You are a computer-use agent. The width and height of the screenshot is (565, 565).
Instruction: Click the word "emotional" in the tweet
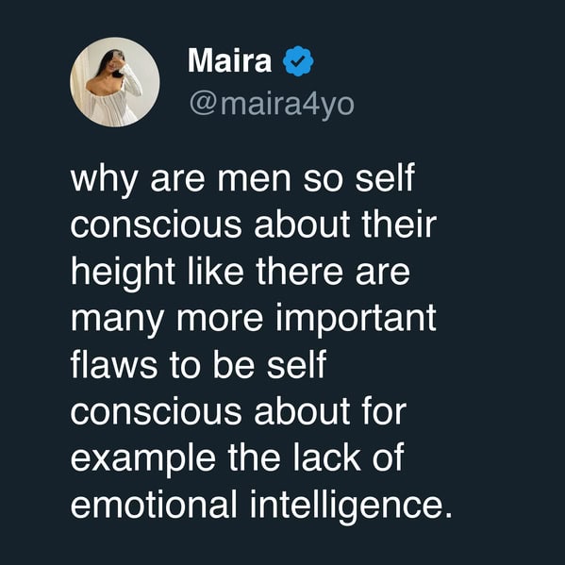(x=154, y=504)
